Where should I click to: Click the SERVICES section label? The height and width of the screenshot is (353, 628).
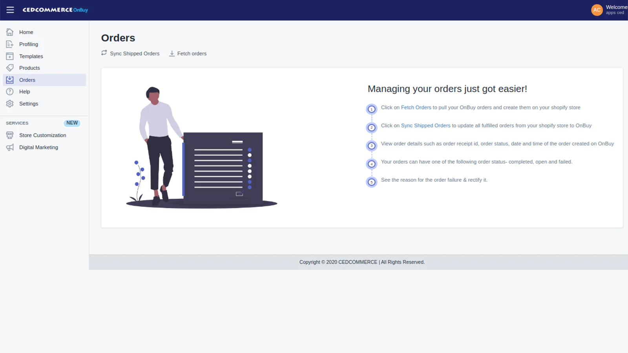17,123
